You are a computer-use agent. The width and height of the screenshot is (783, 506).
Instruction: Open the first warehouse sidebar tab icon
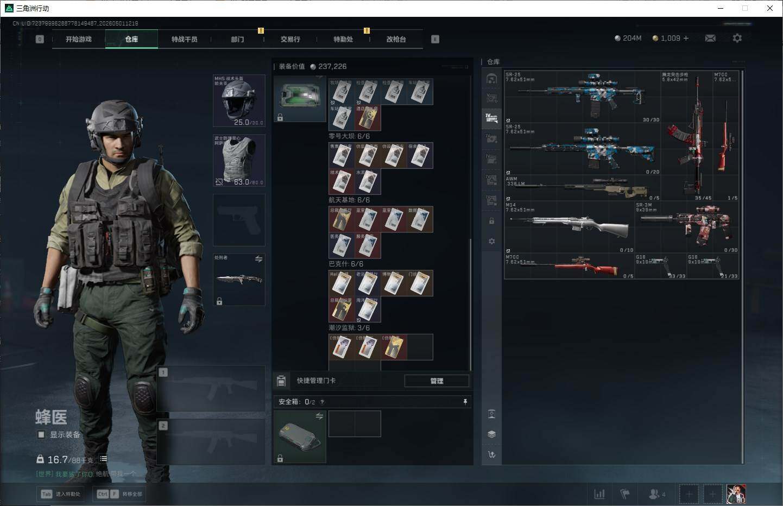point(491,79)
